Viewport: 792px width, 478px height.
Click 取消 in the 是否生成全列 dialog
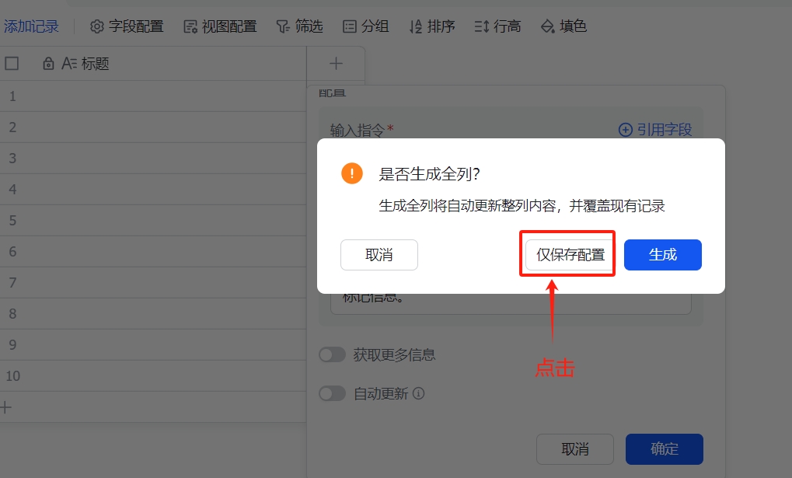[379, 255]
